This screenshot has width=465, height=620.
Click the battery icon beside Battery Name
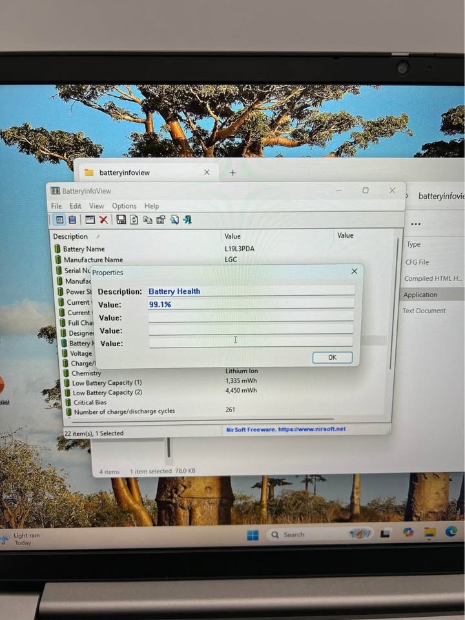point(57,249)
